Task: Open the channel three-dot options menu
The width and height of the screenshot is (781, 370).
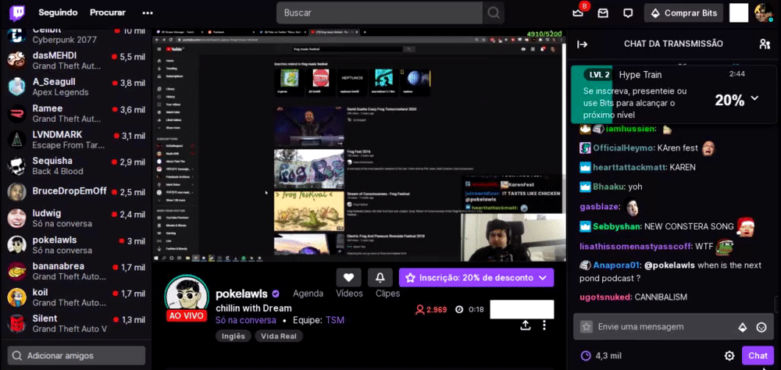Action: coord(544,326)
